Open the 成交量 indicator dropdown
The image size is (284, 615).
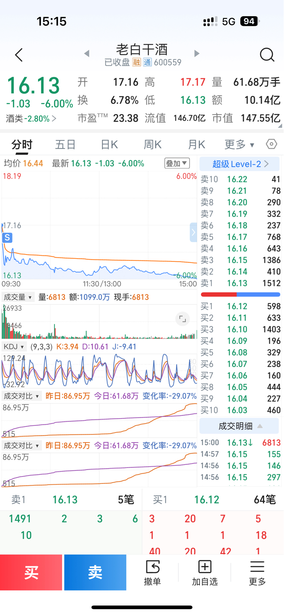(18, 297)
